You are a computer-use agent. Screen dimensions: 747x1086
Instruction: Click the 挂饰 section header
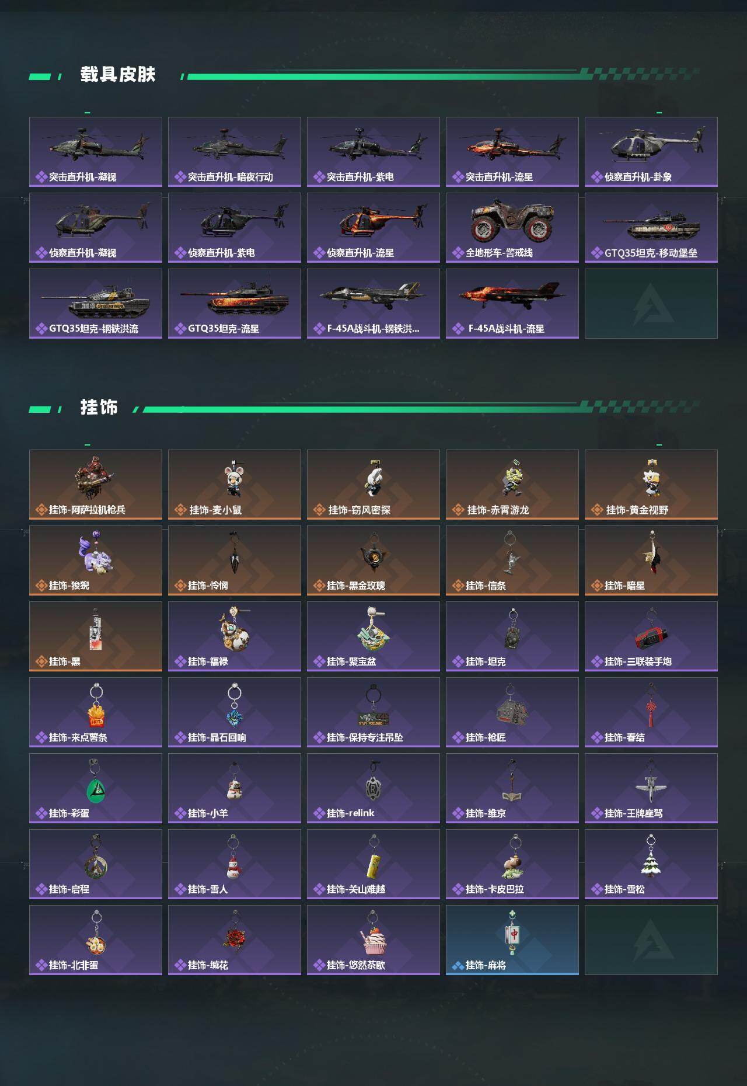coord(99,407)
